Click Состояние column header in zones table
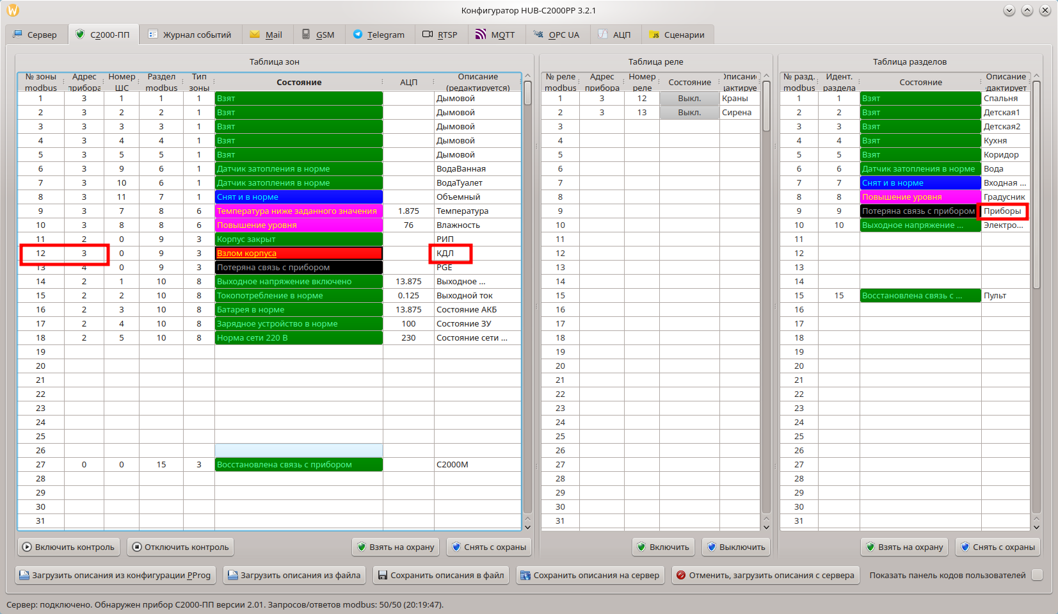 pyautogui.click(x=298, y=82)
